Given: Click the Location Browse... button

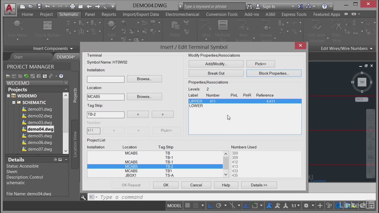Looking at the screenshot, I should click(x=144, y=96).
